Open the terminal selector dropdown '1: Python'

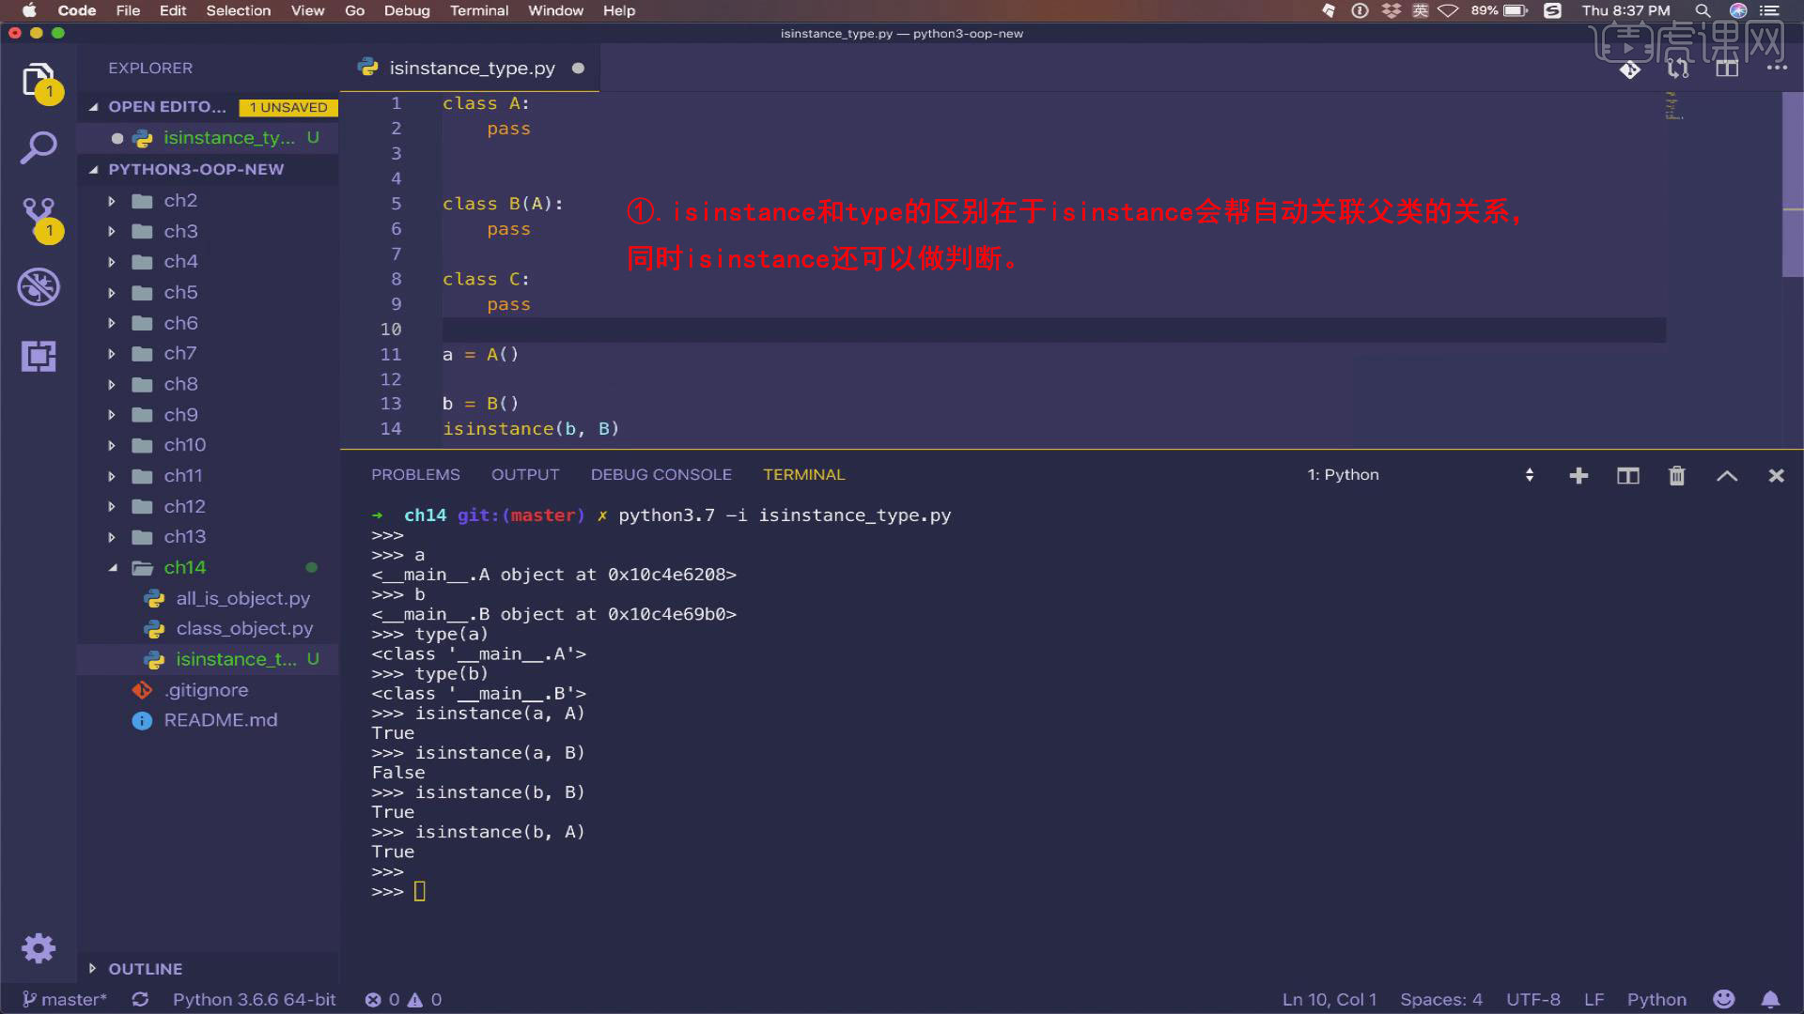pos(1420,475)
